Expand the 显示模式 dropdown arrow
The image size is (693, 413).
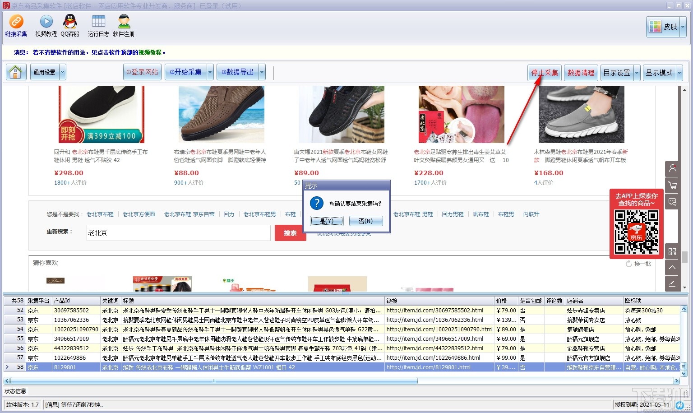679,73
